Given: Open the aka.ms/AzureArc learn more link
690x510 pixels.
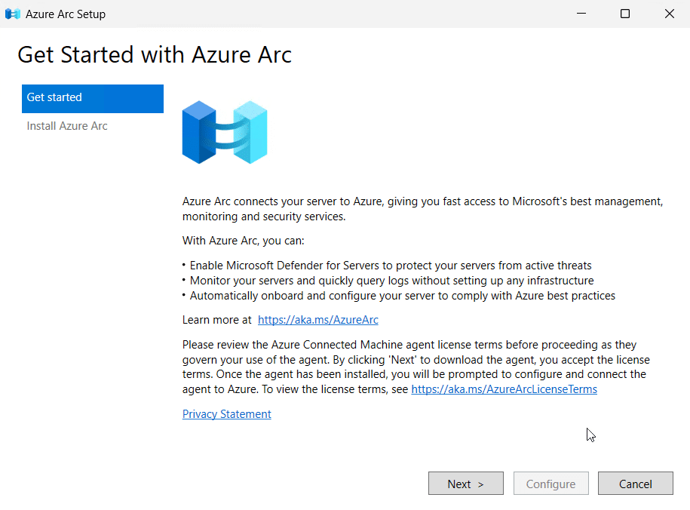Looking at the screenshot, I should coord(317,319).
